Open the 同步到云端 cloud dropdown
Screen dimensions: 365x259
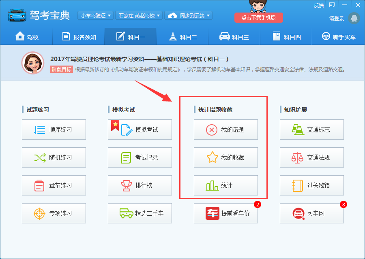click(x=189, y=15)
